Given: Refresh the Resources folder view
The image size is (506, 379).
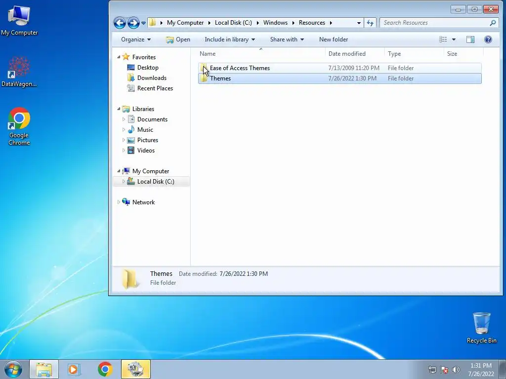Looking at the screenshot, I should pos(370,23).
